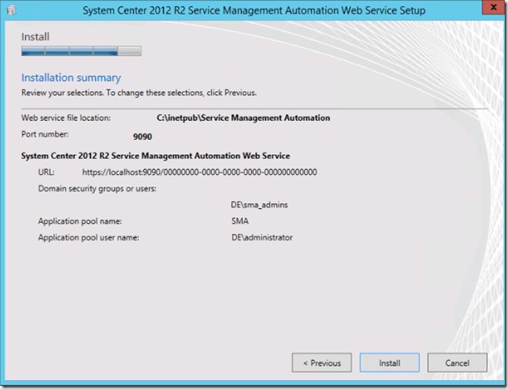Click the port number value 9090

142,136
